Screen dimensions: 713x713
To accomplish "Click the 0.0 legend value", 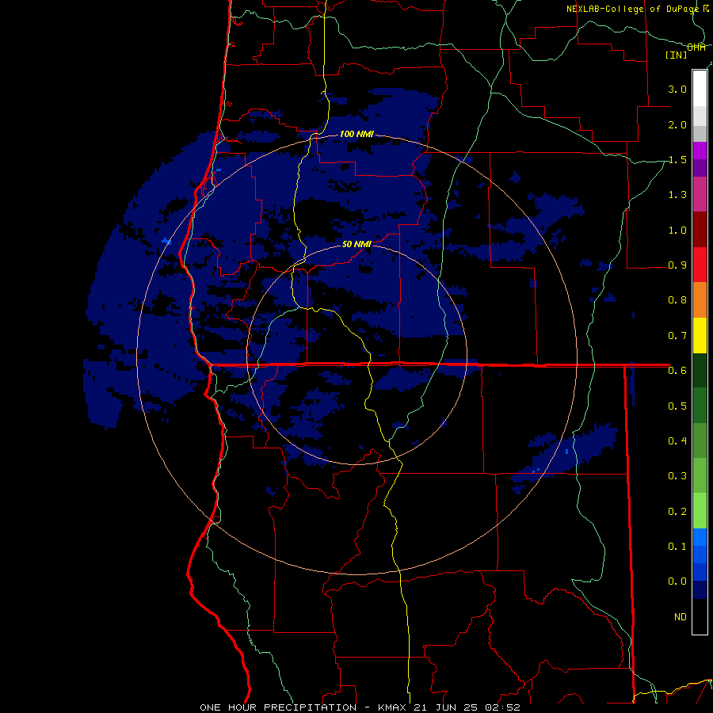I will point(677,581).
